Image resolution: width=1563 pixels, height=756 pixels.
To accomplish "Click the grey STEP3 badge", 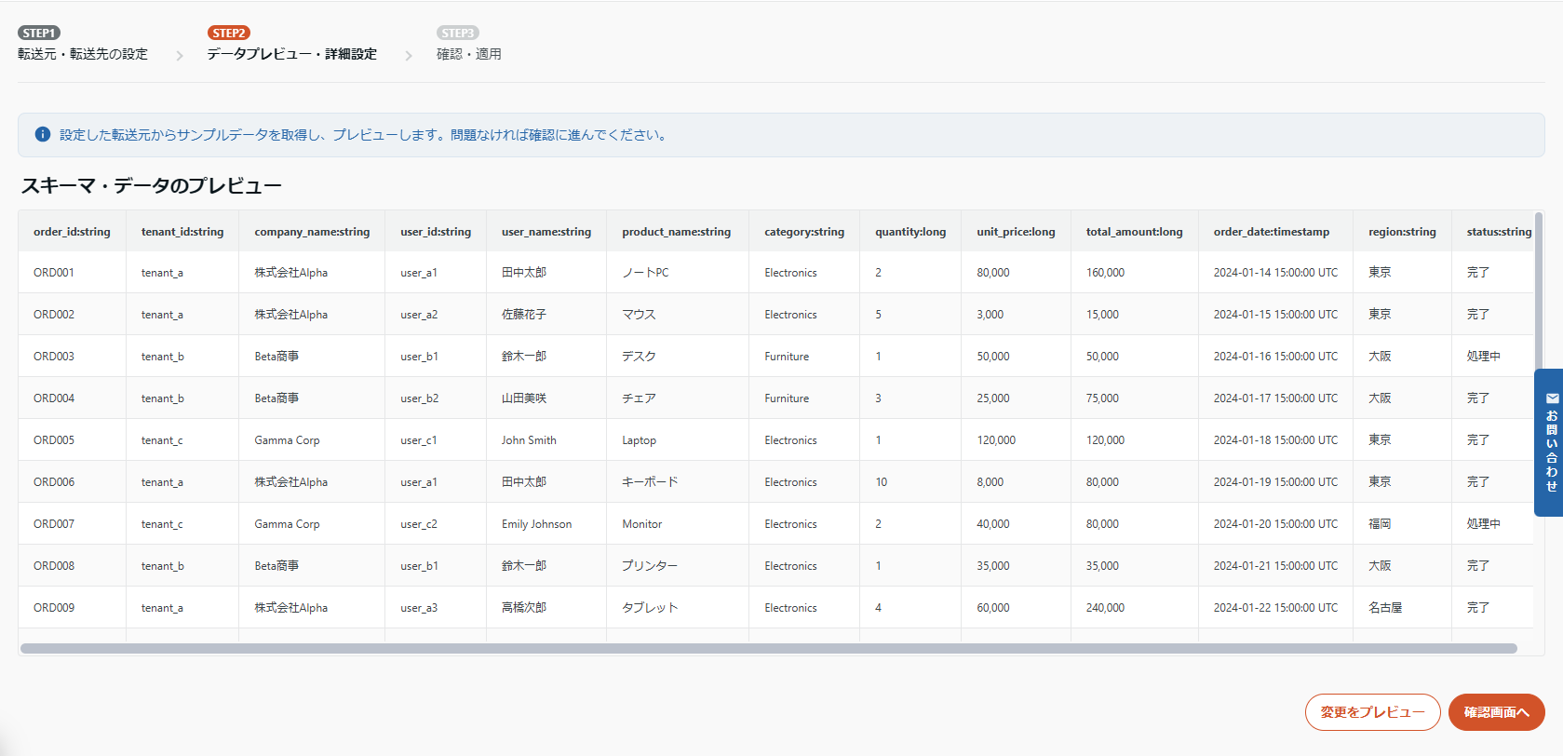I will (x=457, y=33).
